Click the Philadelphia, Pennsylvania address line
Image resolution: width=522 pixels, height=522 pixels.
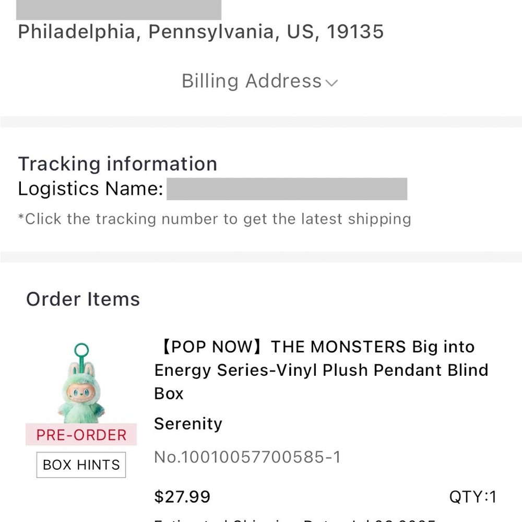click(200, 32)
